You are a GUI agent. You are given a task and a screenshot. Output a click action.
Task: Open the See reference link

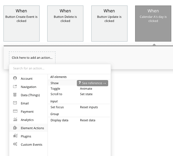92,83
